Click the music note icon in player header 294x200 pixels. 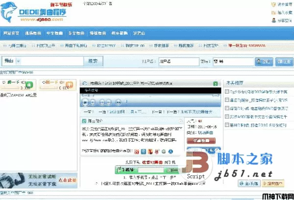85,83
